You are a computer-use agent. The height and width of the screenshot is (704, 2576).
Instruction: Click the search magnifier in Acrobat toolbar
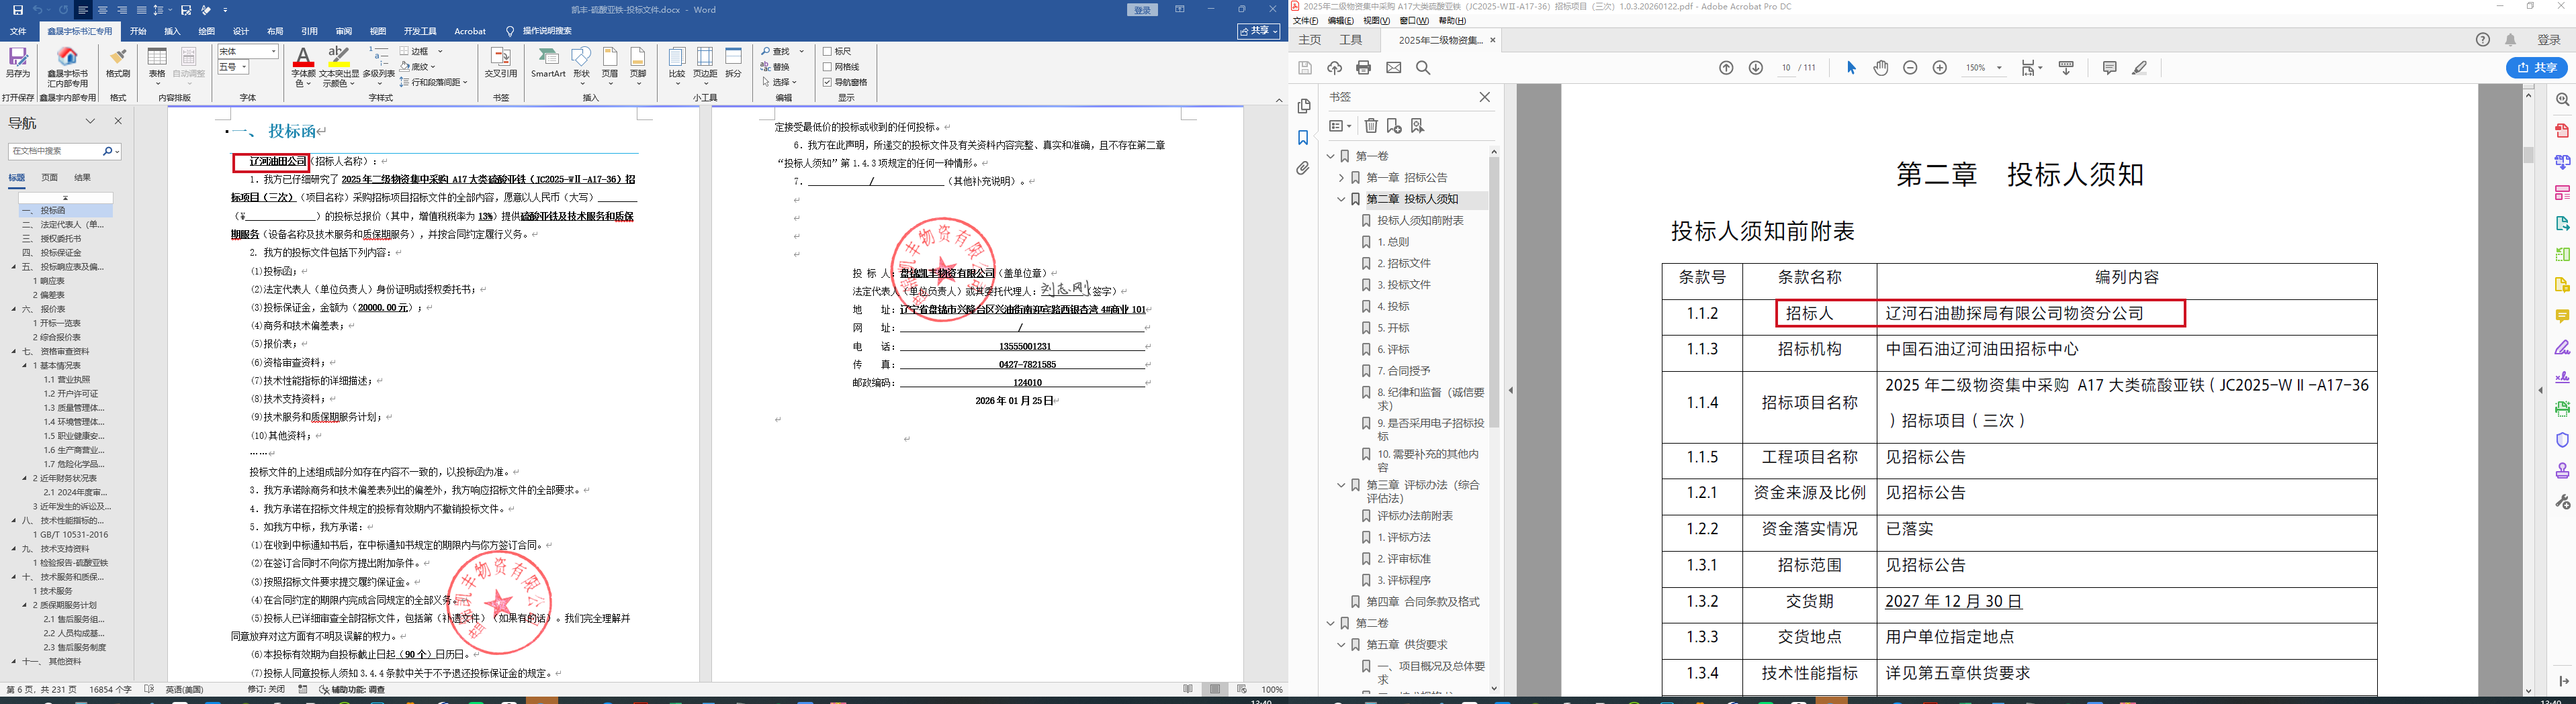(x=1423, y=68)
